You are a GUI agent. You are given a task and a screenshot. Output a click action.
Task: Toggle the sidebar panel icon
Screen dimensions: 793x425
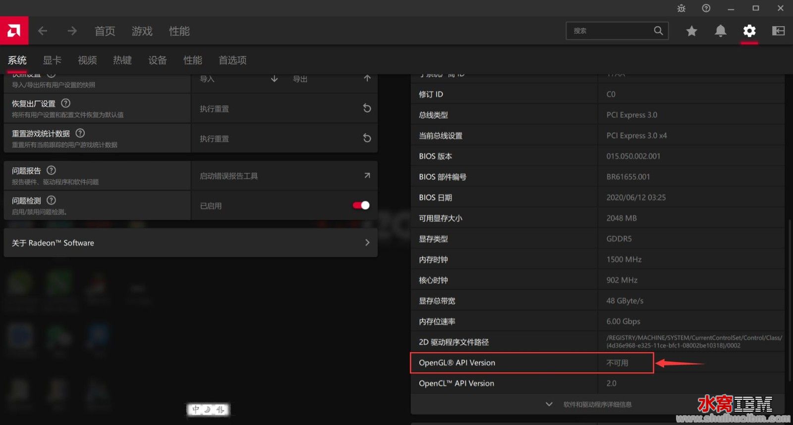[778, 31]
